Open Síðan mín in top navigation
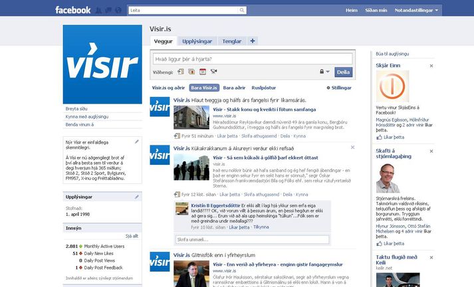 [376, 10]
